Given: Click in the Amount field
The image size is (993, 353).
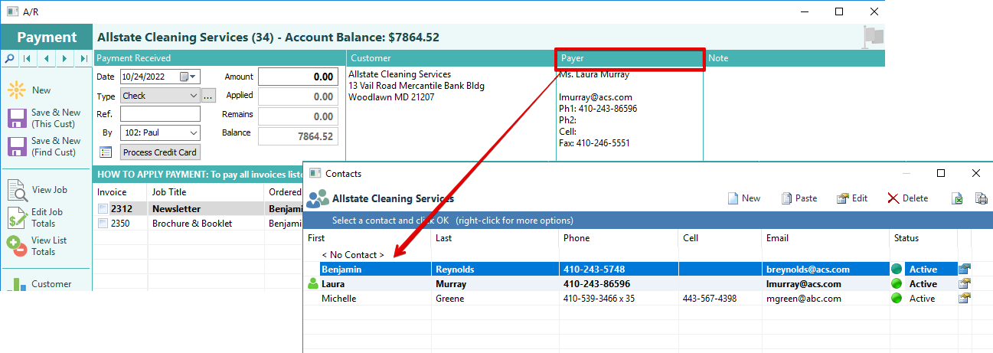Looking at the screenshot, I should [298, 77].
